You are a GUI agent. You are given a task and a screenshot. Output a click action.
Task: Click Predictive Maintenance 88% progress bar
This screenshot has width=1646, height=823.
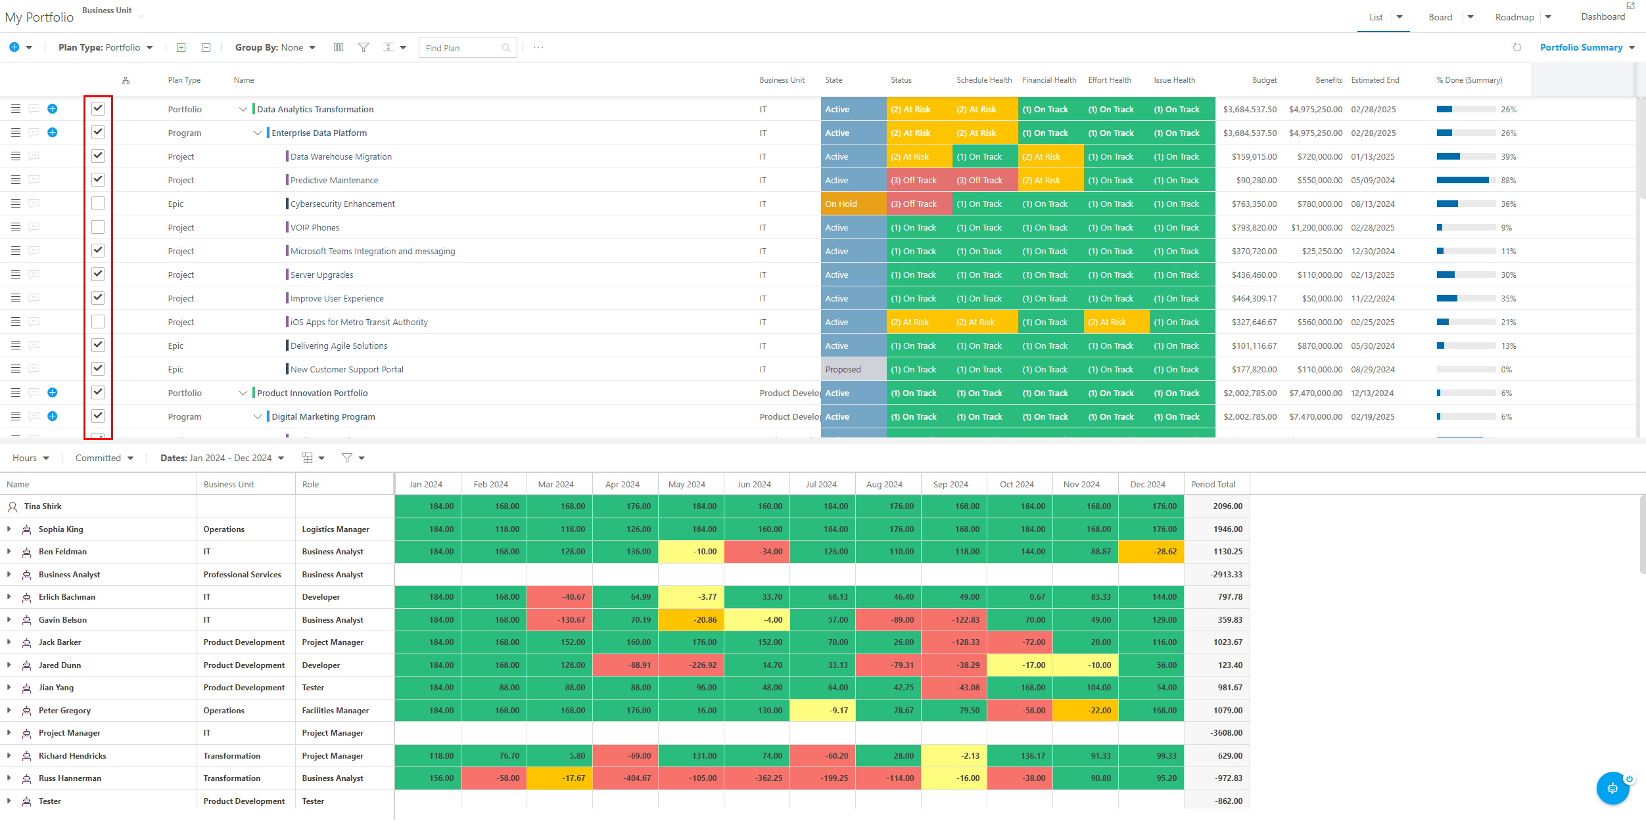(x=1466, y=180)
